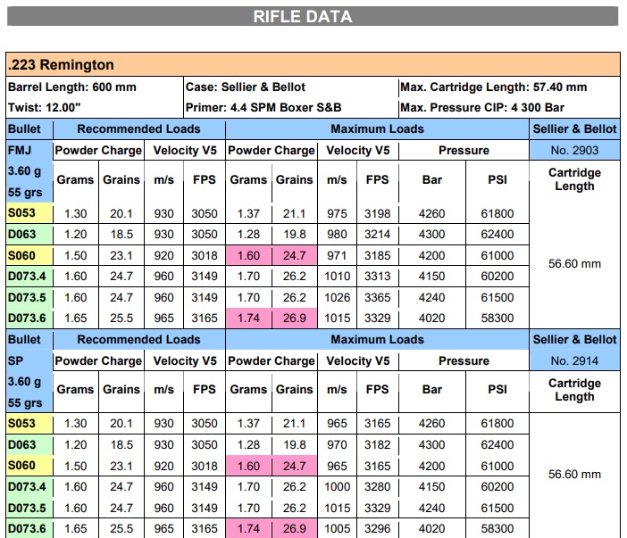This screenshot has width=627, height=538.
Task: Select 58300 PSI value in FMJ table
Action: point(497,319)
